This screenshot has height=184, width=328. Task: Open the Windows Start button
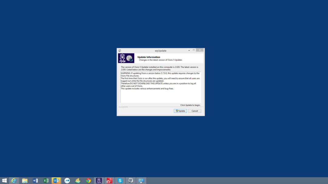pyautogui.click(x=5, y=181)
